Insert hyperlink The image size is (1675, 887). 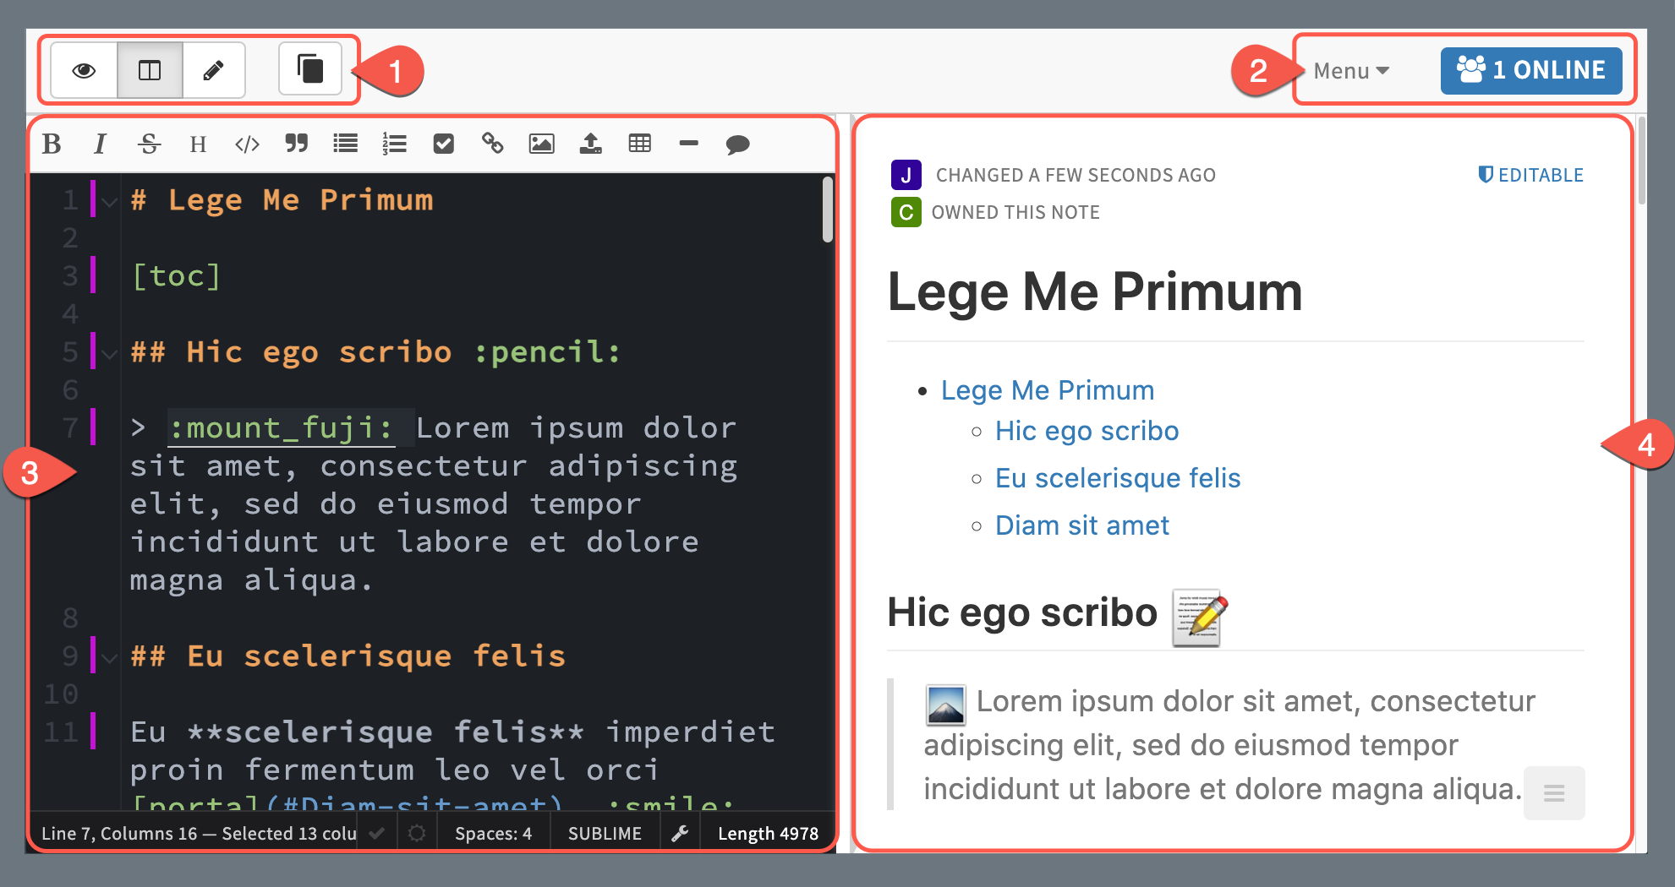click(492, 144)
